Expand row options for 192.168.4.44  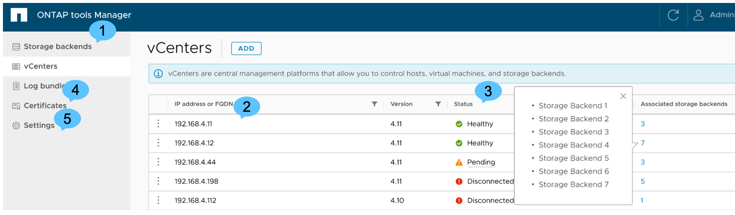coord(158,162)
